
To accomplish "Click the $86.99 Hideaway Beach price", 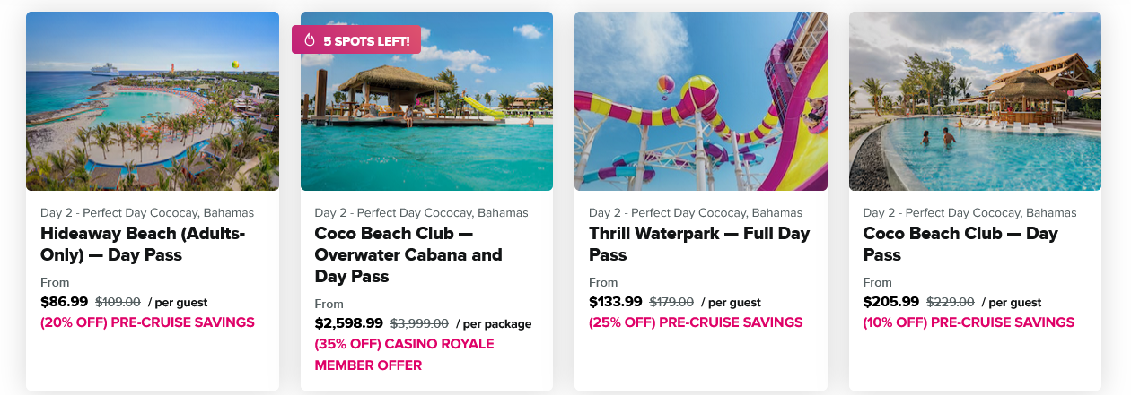I will click(x=64, y=302).
